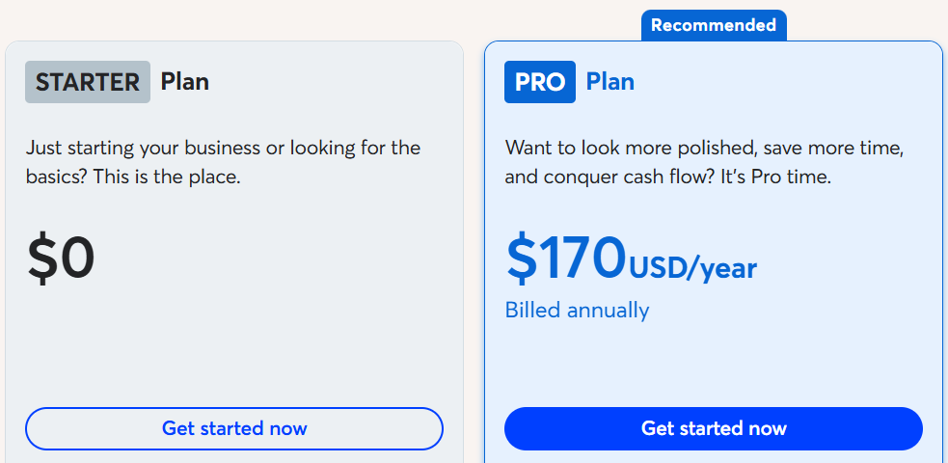Click Pro plan's Get started now button
This screenshot has width=948, height=463.
pos(714,428)
